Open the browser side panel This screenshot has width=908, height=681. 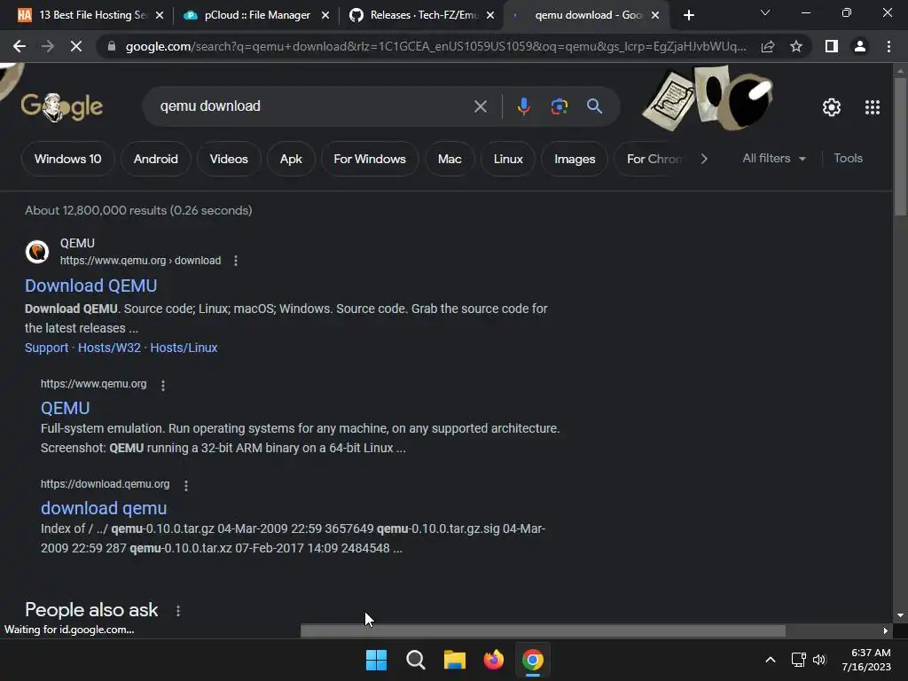tap(832, 46)
